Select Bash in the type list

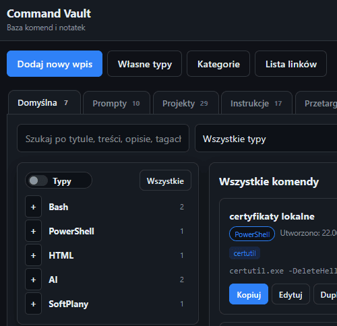59,207
